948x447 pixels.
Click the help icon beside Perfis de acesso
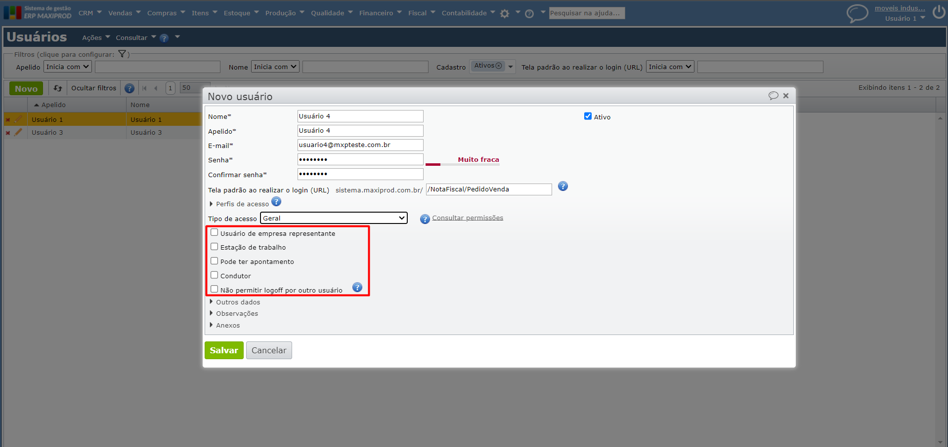click(276, 201)
